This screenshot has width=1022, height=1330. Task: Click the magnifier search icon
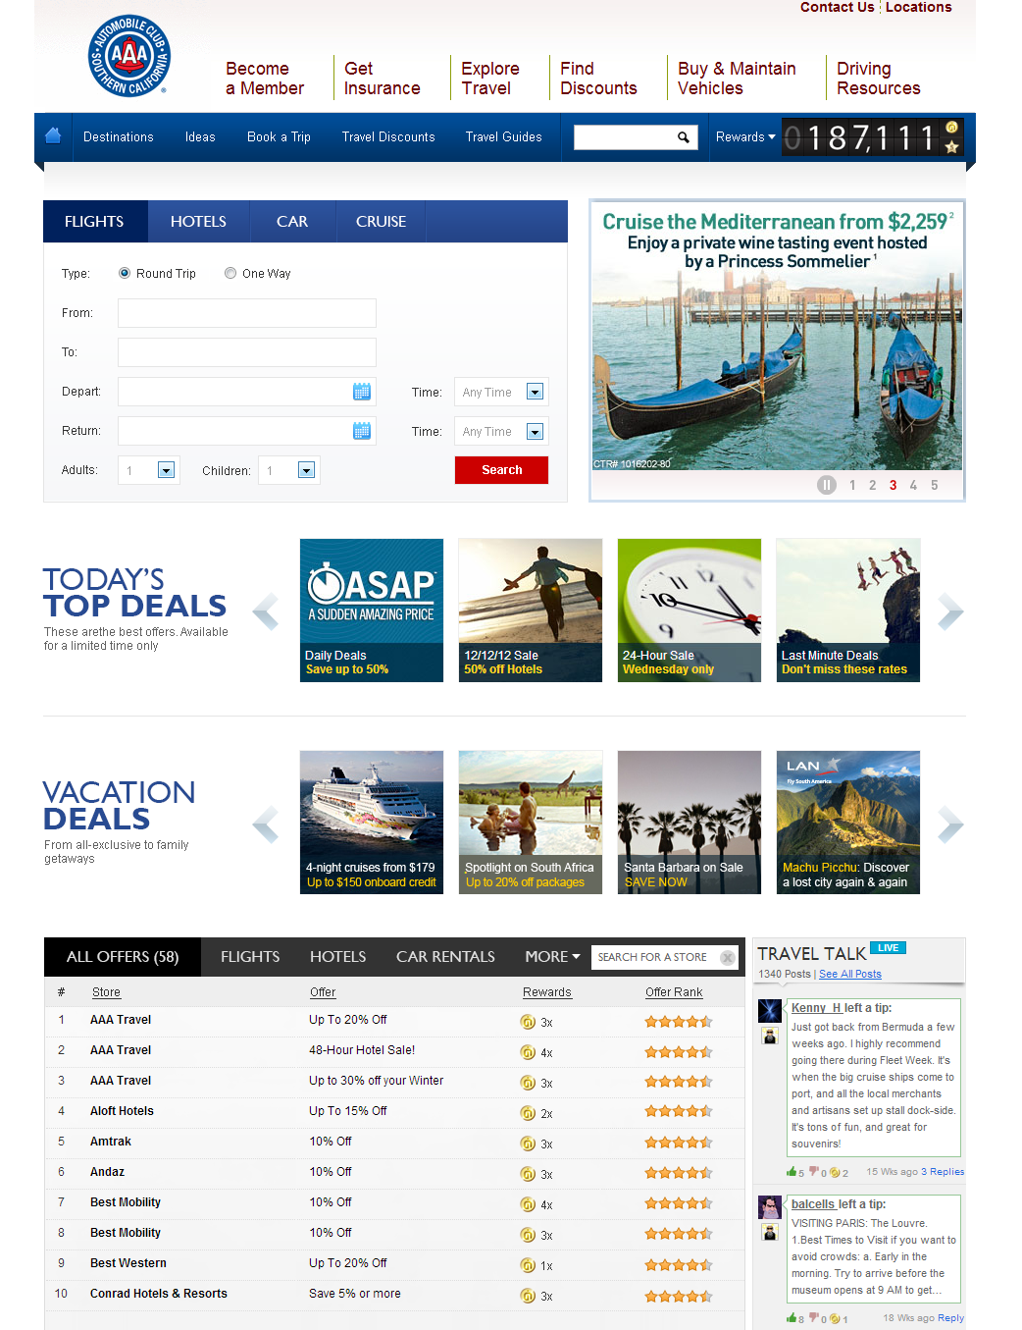click(684, 137)
